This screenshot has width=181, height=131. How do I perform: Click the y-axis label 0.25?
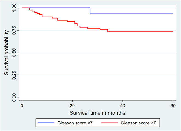point(14,75)
